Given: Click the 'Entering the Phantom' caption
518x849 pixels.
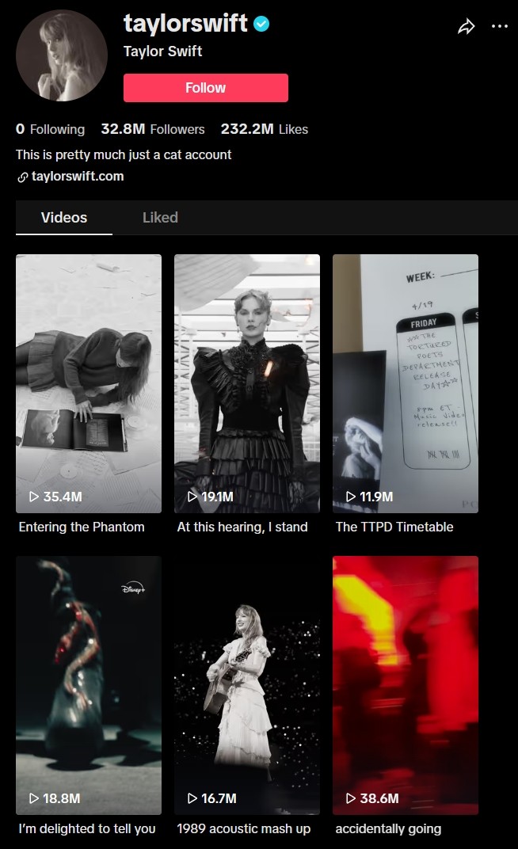Looking at the screenshot, I should 82,527.
